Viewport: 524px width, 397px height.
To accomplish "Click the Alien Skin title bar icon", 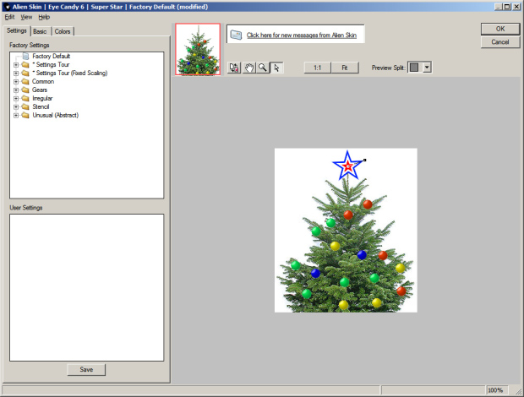I will click(7, 7).
